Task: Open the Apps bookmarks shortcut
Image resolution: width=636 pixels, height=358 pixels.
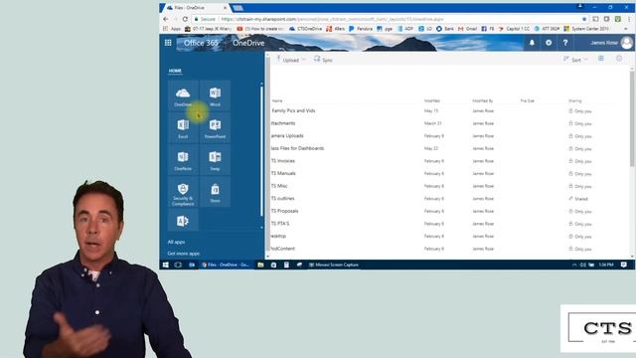Action: [172, 29]
